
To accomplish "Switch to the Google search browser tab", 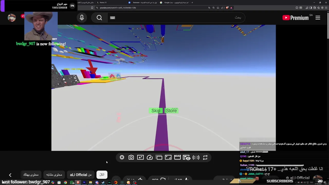I will tap(174, 3).
